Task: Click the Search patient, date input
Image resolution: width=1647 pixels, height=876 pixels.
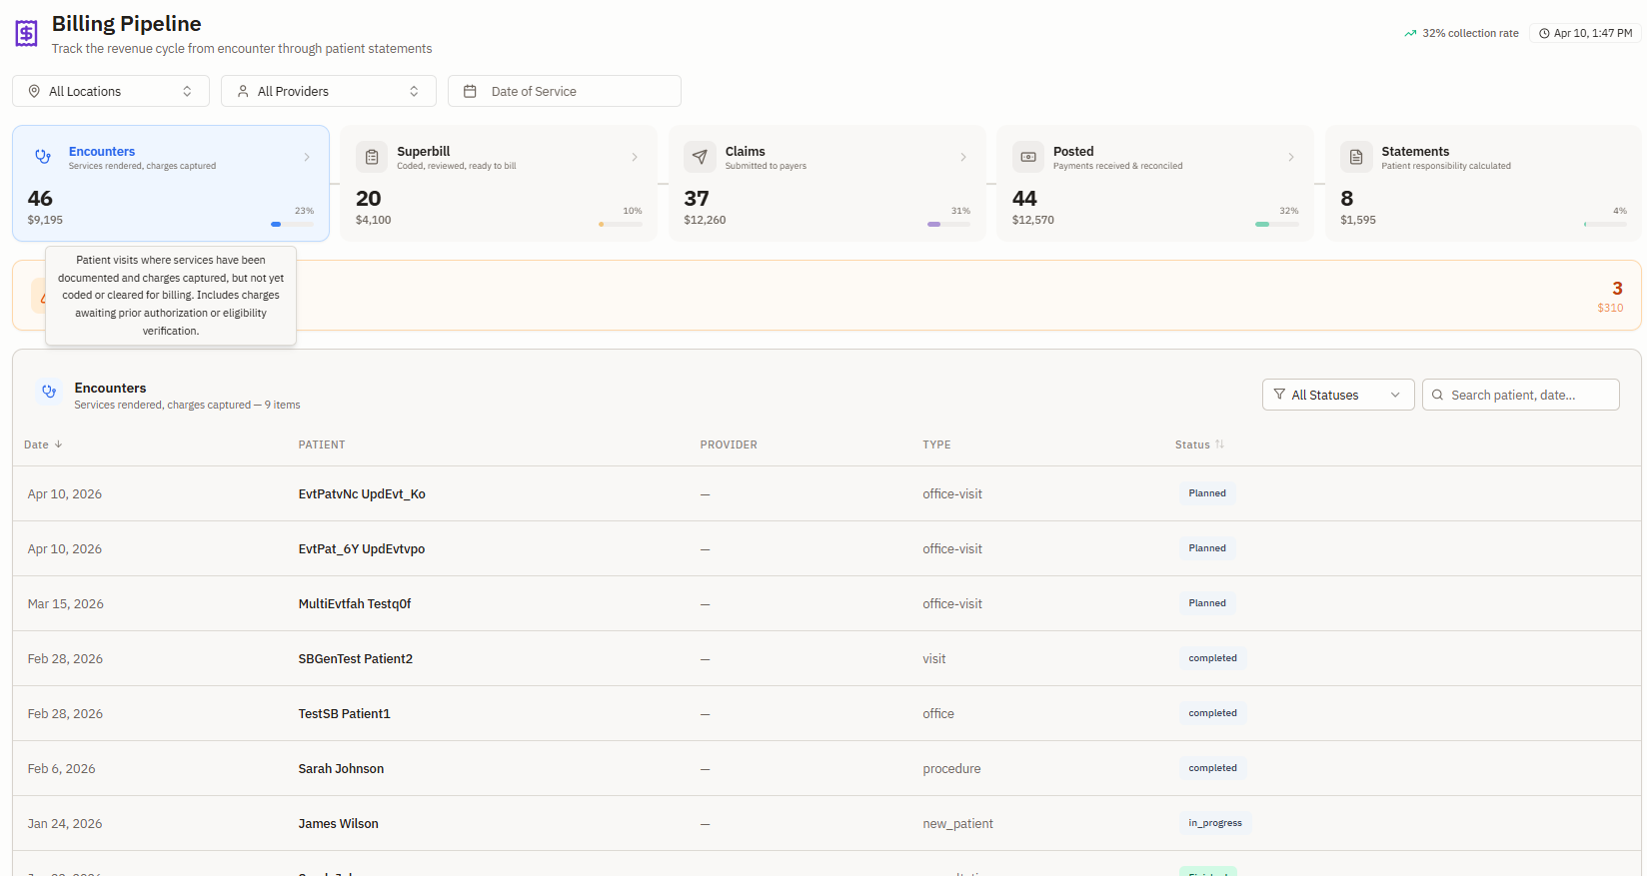Action: (1521, 395)
